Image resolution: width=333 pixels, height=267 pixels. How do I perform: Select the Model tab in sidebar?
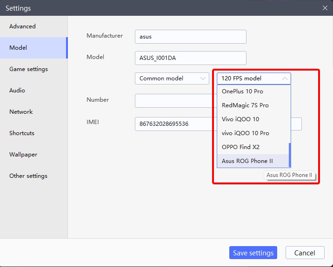[x=34, y=48]
